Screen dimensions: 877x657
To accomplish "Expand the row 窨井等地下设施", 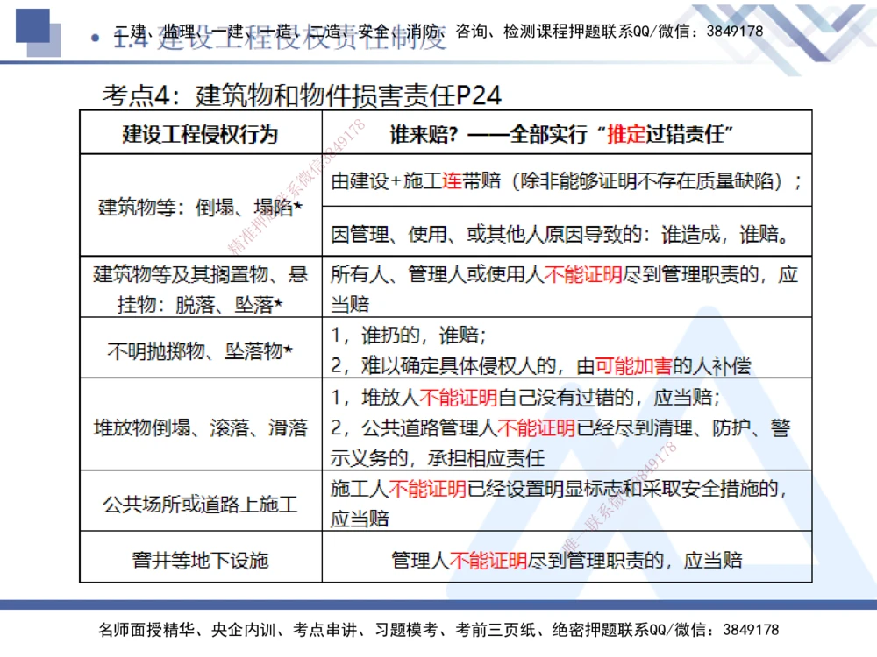I will click(x=199, y=558).
